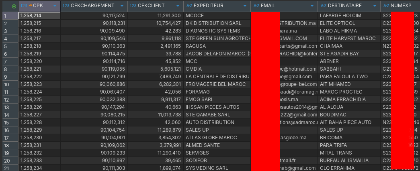
Task: Open the CFKCLIENT column dropdown arrow
Action: [178, 6]
